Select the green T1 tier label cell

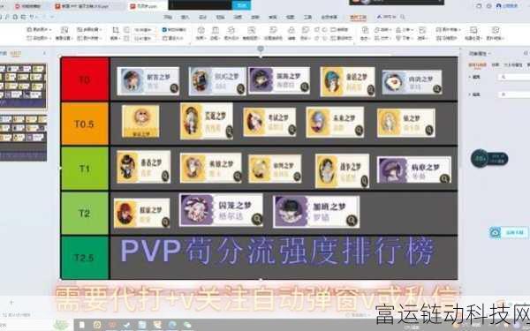[85, 169]
